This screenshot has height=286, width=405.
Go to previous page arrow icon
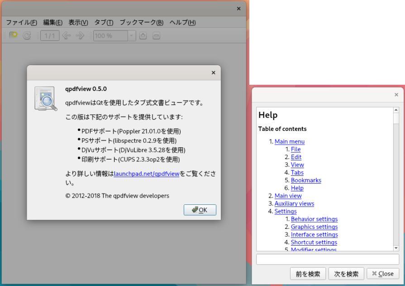[x=67, y=35]
